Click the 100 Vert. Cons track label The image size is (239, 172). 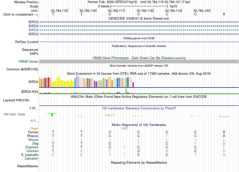tap(14, 114)
